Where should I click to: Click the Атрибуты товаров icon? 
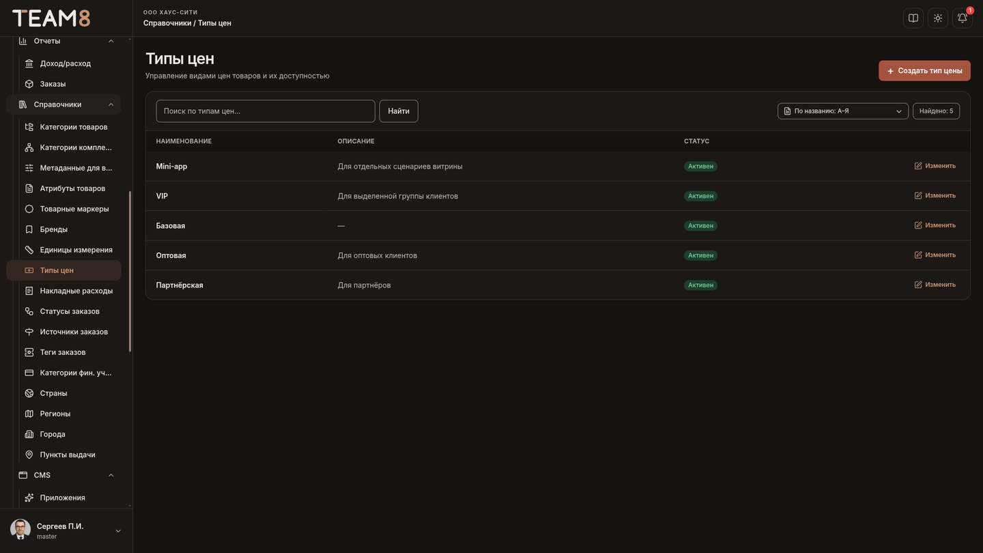29,188
